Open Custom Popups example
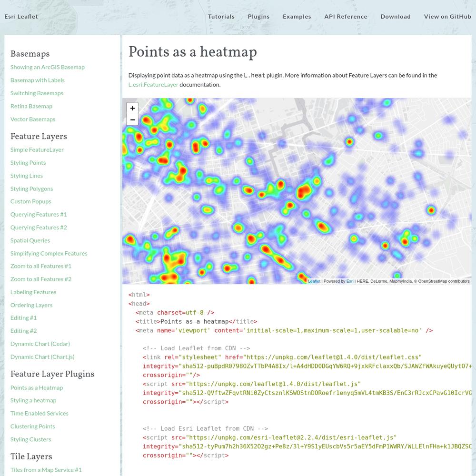The image size is (476, 476). pyautogui.click(x=30, y=201)
